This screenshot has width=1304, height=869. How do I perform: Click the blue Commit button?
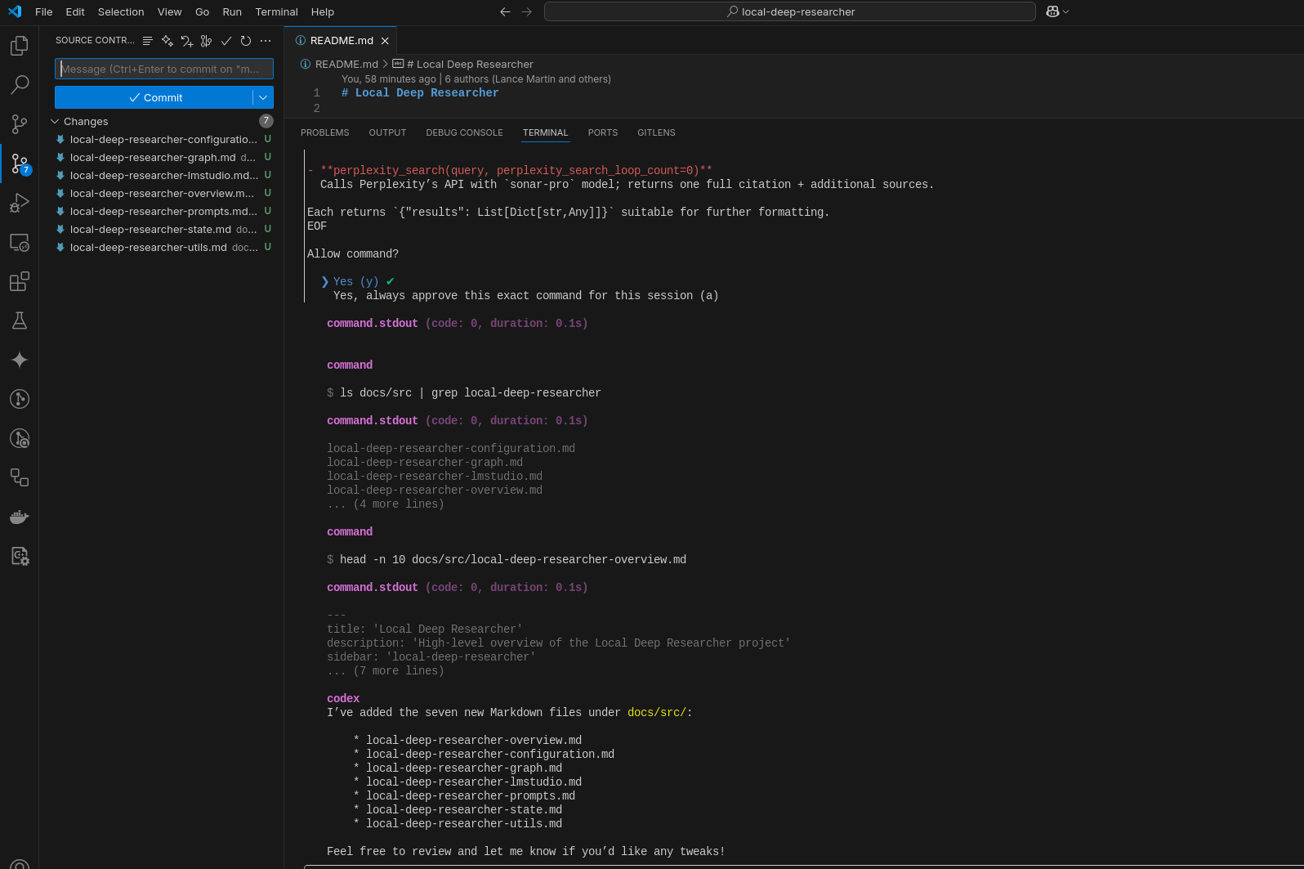(154, 97)
